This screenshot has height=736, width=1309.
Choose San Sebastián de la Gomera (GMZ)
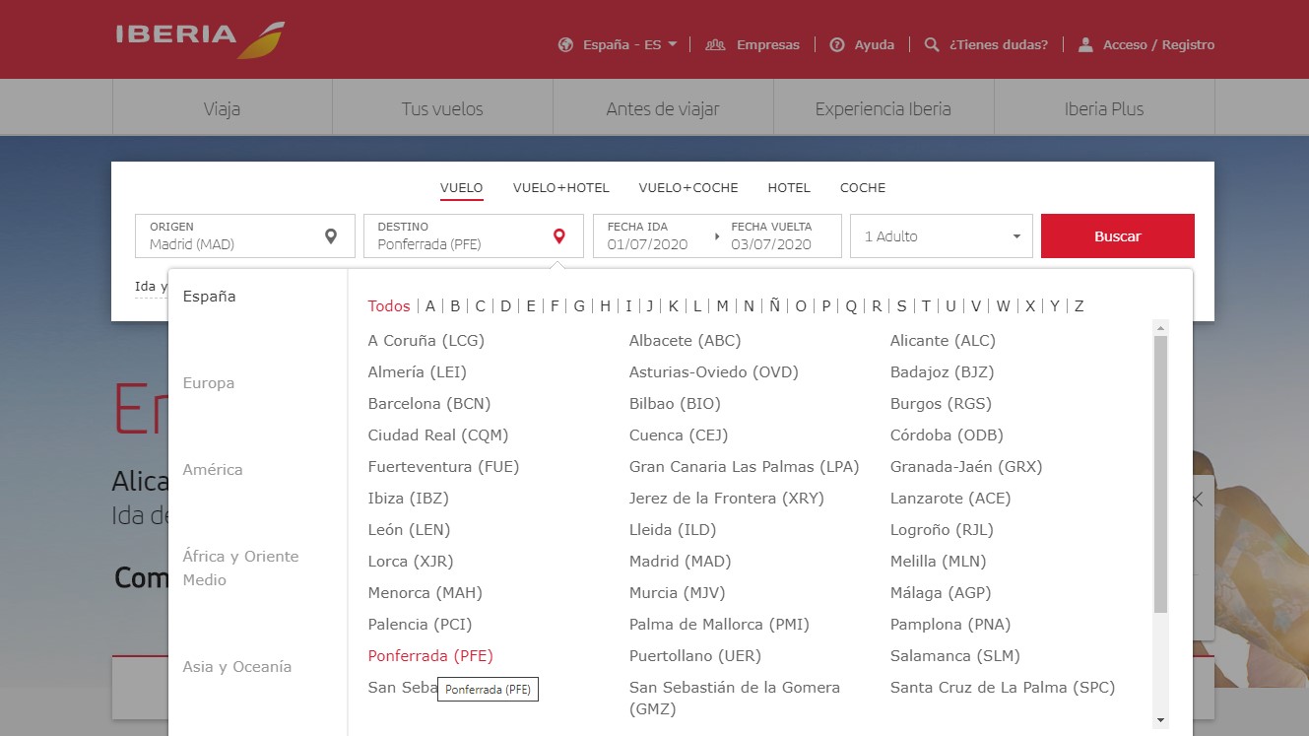coord(735,698)
